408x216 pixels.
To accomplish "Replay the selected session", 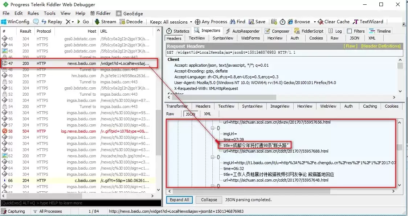I will click(x=52, y=22).
